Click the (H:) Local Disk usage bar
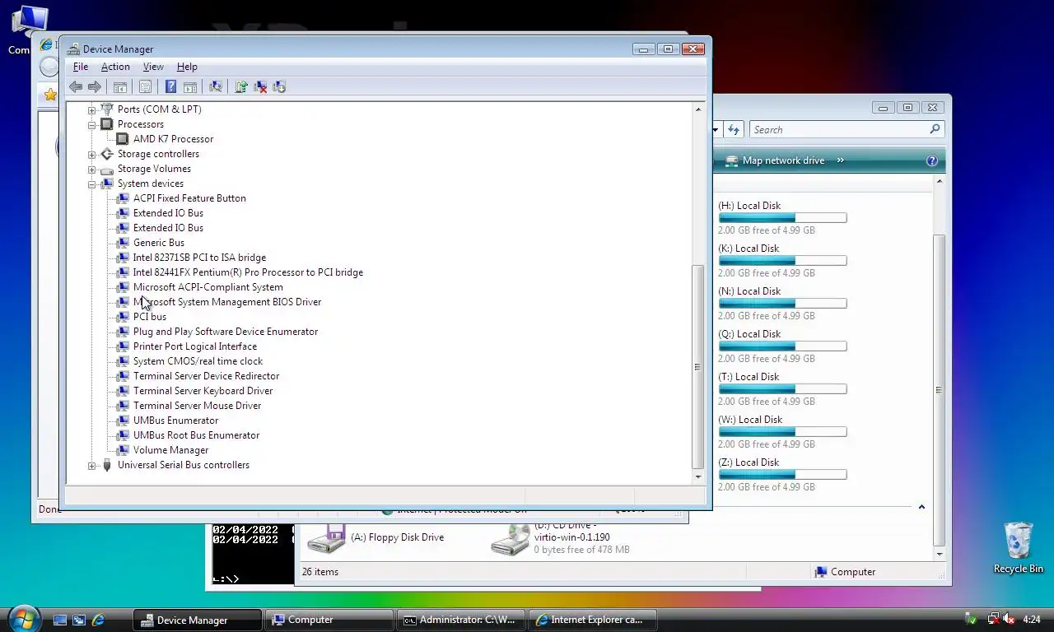This screenshot has width=1054, height=632. (x=782, y=218)
